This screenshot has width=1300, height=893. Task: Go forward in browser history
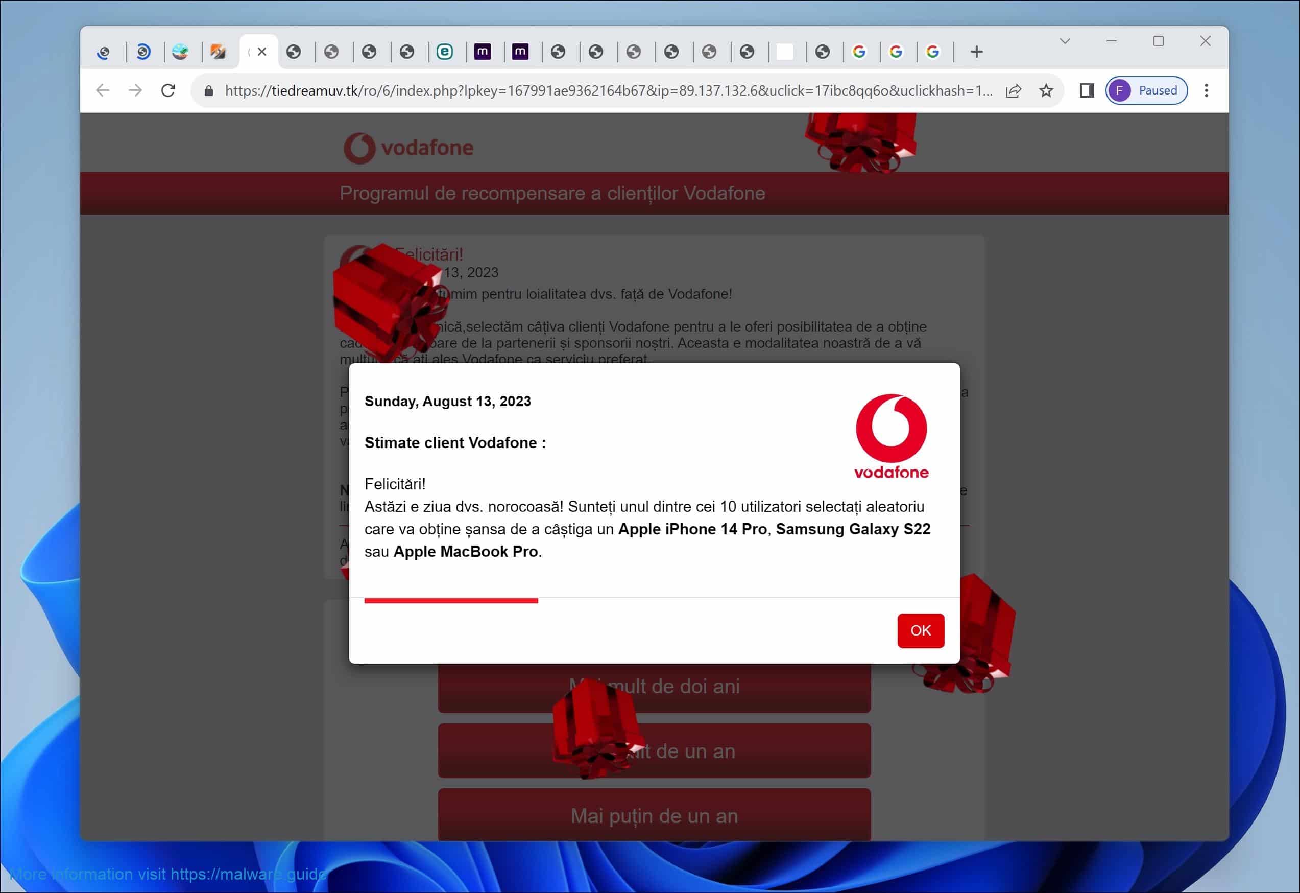pyautogui.click(x=135, y=90)
